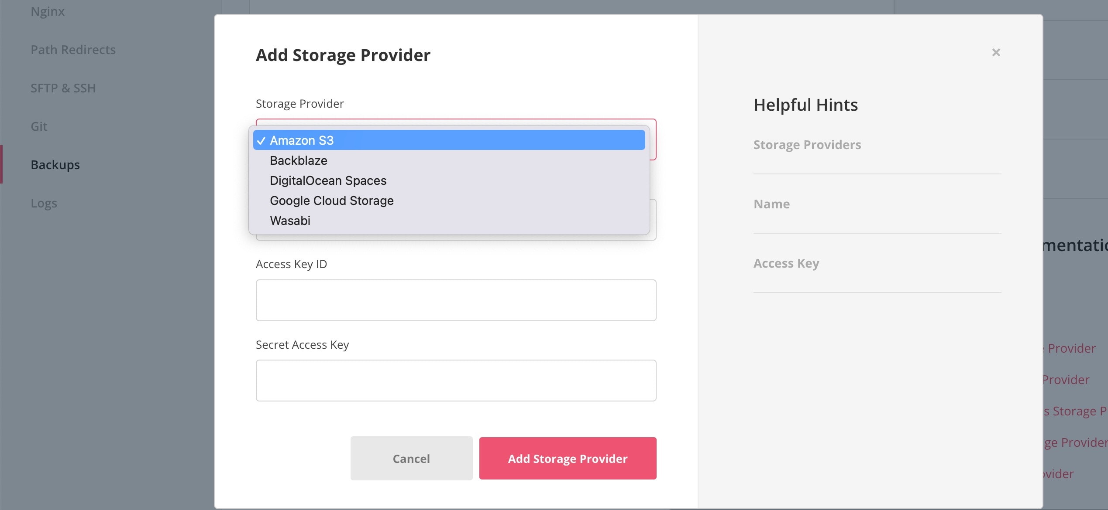Cancel adding a storage provider
This screenshot has width=1108, height=510.
point(411,459)
